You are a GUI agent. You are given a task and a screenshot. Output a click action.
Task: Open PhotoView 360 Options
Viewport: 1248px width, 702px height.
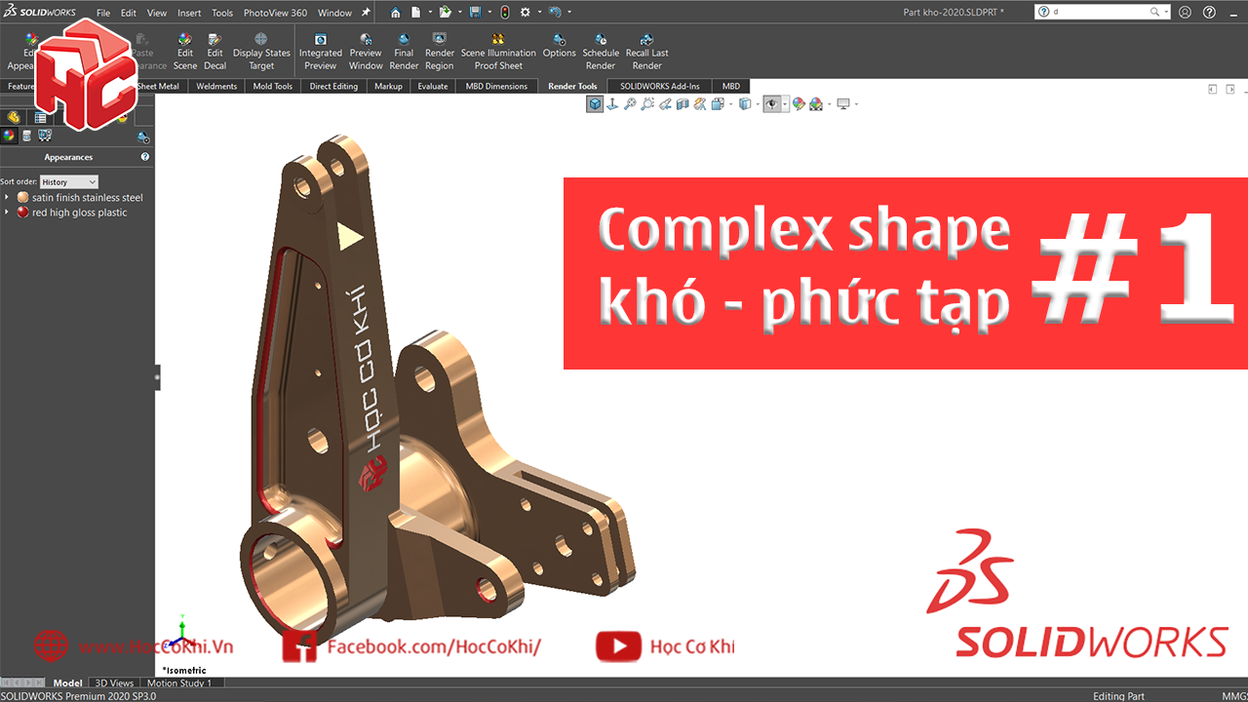pos(560,46)
